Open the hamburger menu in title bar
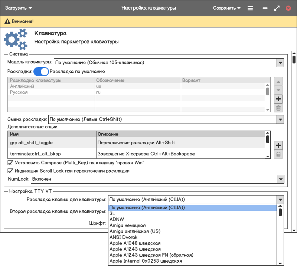This screenshot has height=266, width=297. coord(250,8)
